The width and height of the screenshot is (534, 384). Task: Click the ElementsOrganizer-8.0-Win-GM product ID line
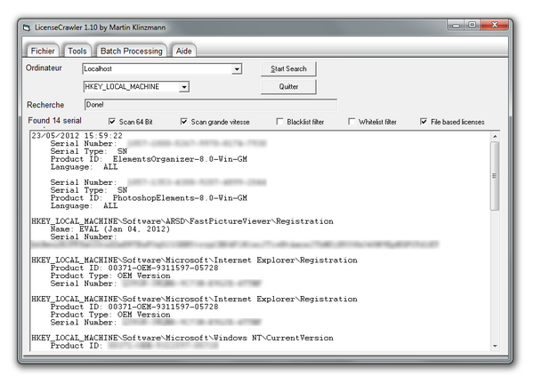[149, 159]
